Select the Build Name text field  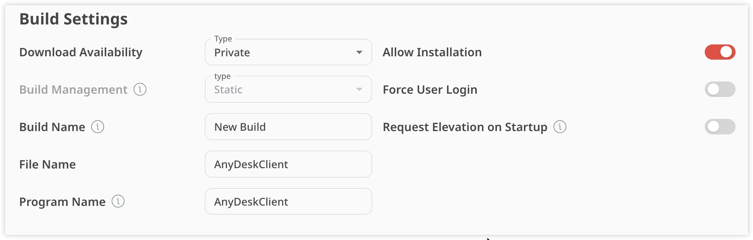pos(289,127)
